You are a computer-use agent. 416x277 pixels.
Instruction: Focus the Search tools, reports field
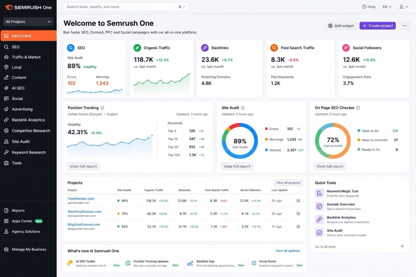click(126, 6)
